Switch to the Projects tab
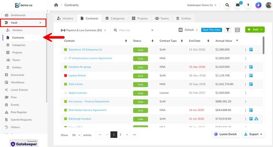The width and height of the screenshot is (273, 147). click(140, 18)
